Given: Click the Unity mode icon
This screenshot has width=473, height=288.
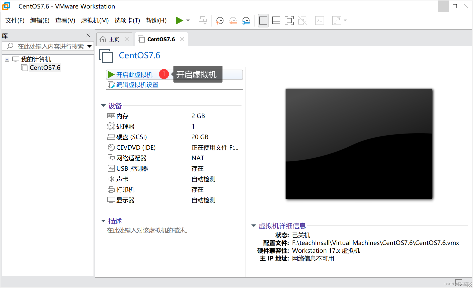Looking at the screenshot, I should click(x=302, y=21).
